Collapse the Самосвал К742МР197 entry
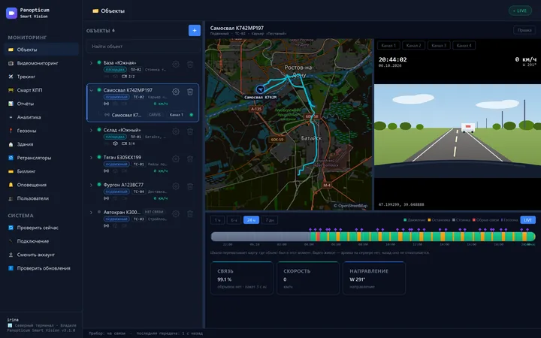 click(91, 90)
